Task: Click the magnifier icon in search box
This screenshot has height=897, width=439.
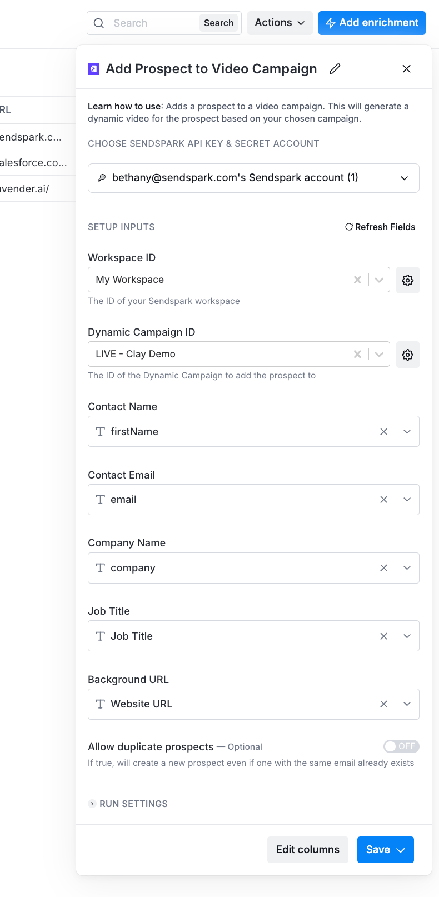Action: [x=99, y=23]
